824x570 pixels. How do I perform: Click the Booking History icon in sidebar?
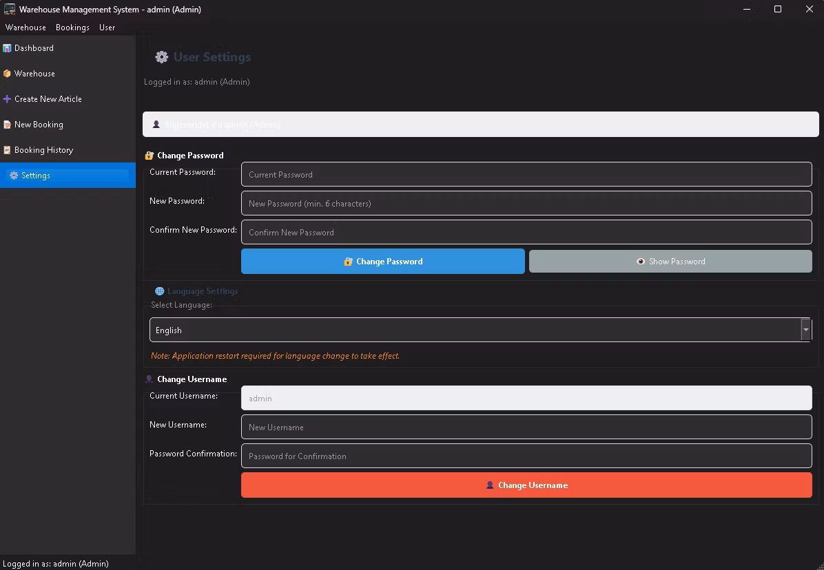(x=7, y=150)
